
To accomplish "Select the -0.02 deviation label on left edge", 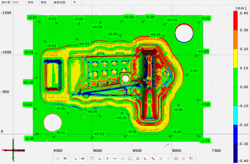I will click(x=28, y=104).
